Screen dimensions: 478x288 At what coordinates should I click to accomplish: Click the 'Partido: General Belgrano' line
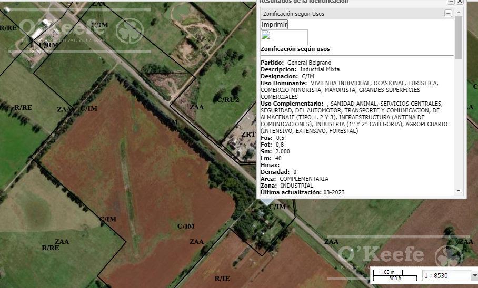pos(296,63)
